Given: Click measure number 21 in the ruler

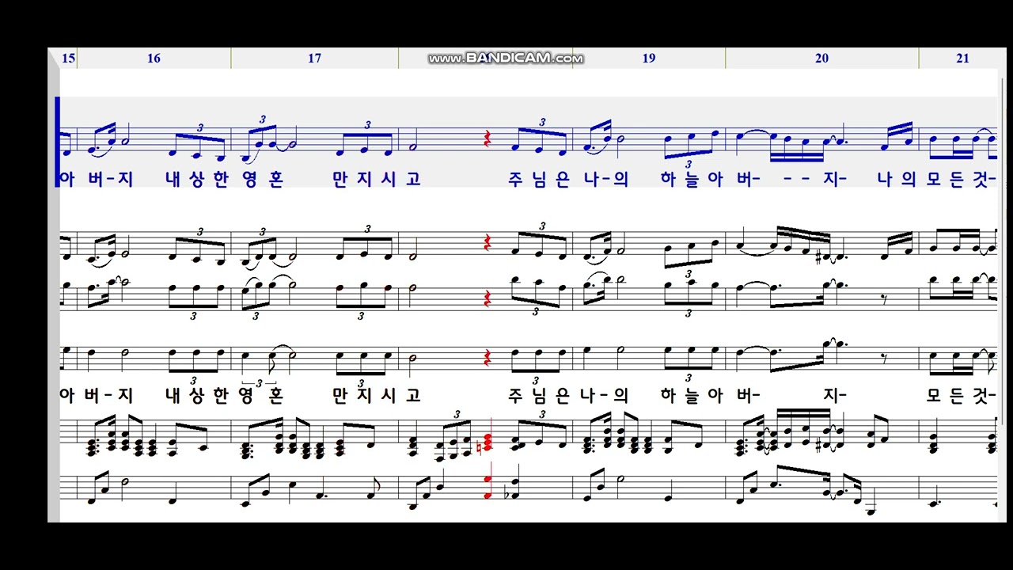Looking at the screenshot, I should 962,59.
